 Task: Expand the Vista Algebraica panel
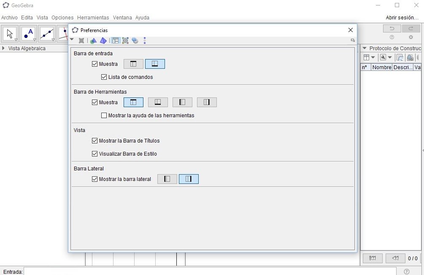pos(3,48)
